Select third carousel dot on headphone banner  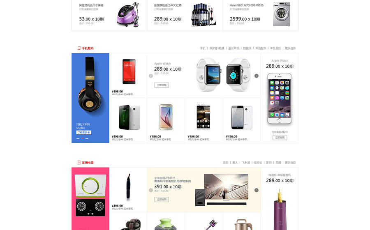tap(87, 138)
